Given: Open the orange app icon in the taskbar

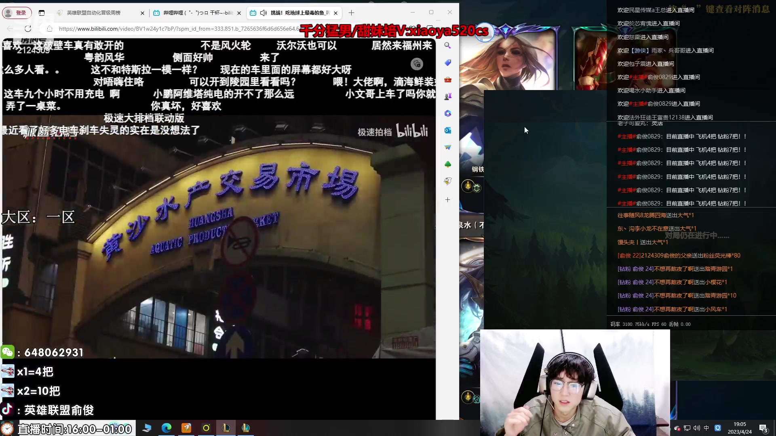Looking at the screenshot, I should click(186, 428).
